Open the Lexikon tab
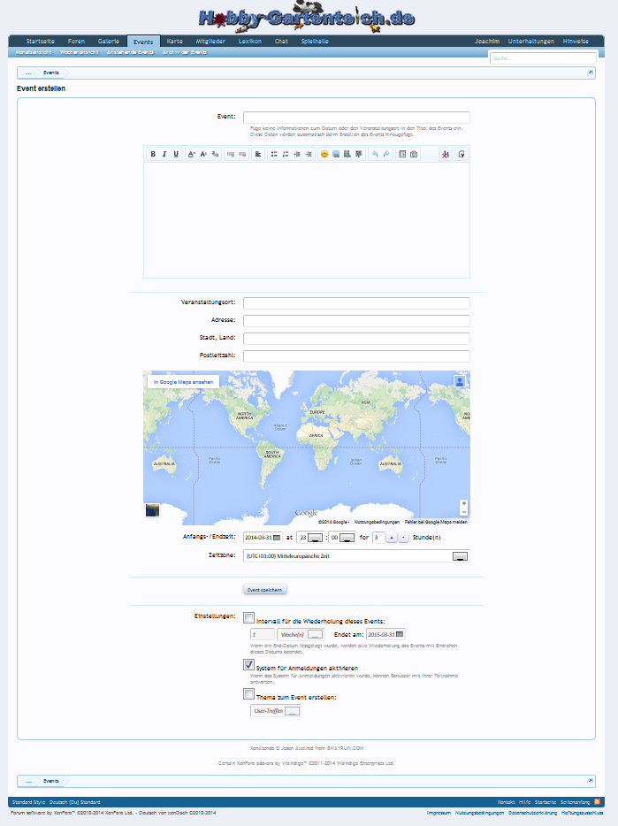618x826 pixels. (249, 41)
